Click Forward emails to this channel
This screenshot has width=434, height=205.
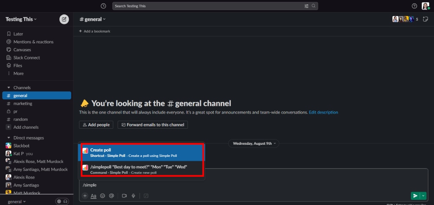coord(153,124)
